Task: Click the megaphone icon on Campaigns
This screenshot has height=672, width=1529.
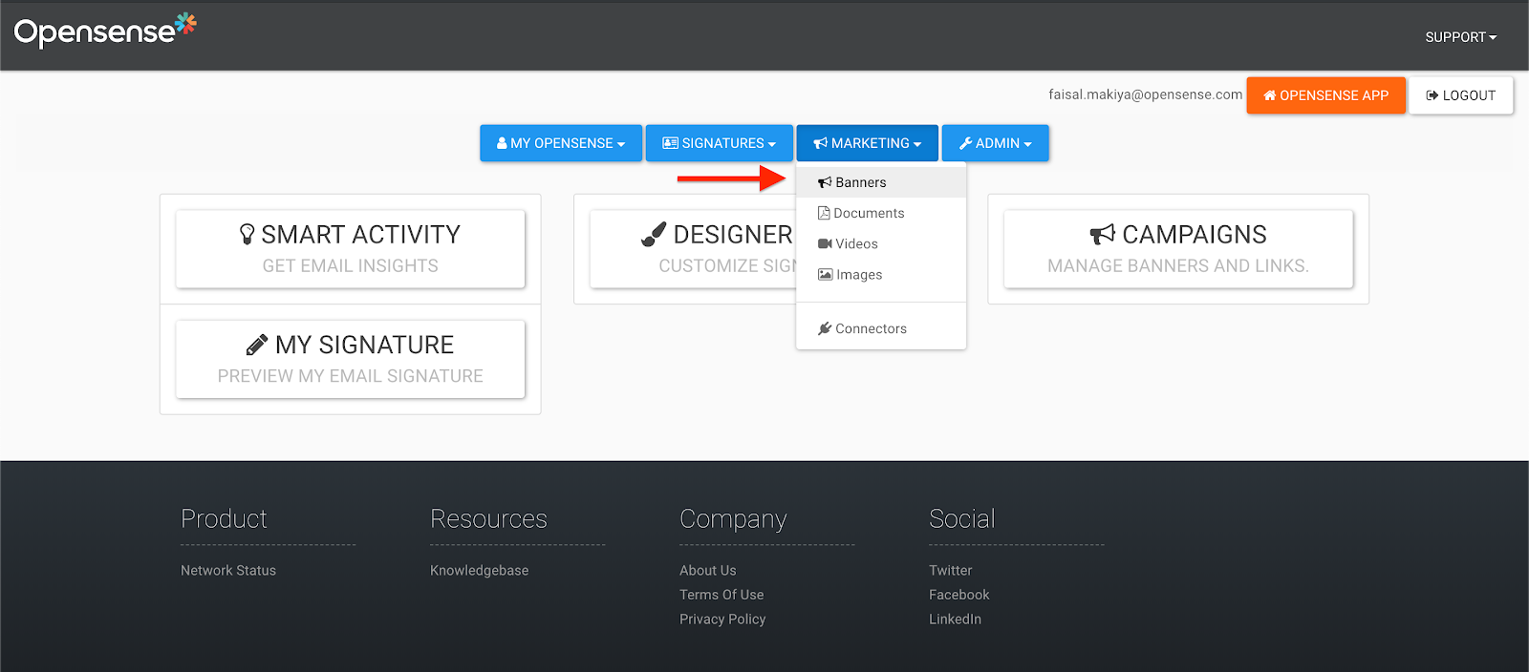Action: coord(1103,234)
